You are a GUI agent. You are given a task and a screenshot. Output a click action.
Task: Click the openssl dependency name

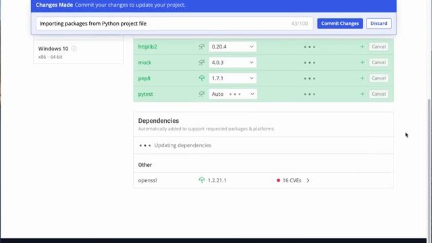[x=147, y=180]
